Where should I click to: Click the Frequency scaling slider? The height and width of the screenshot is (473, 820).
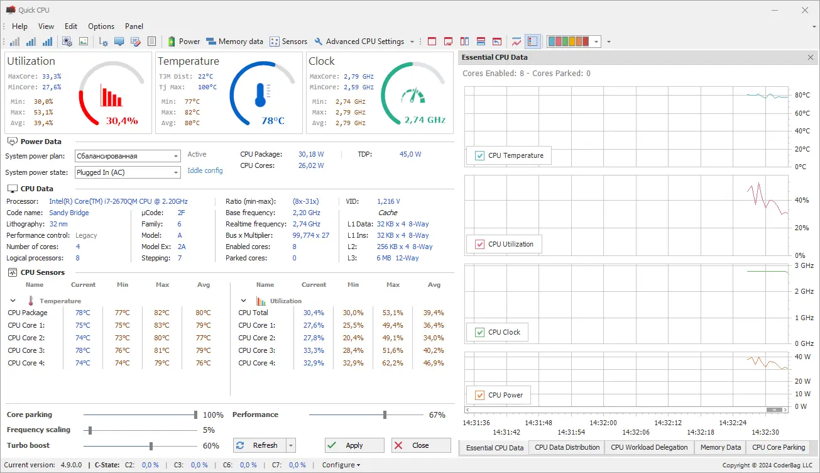point(139,430)
